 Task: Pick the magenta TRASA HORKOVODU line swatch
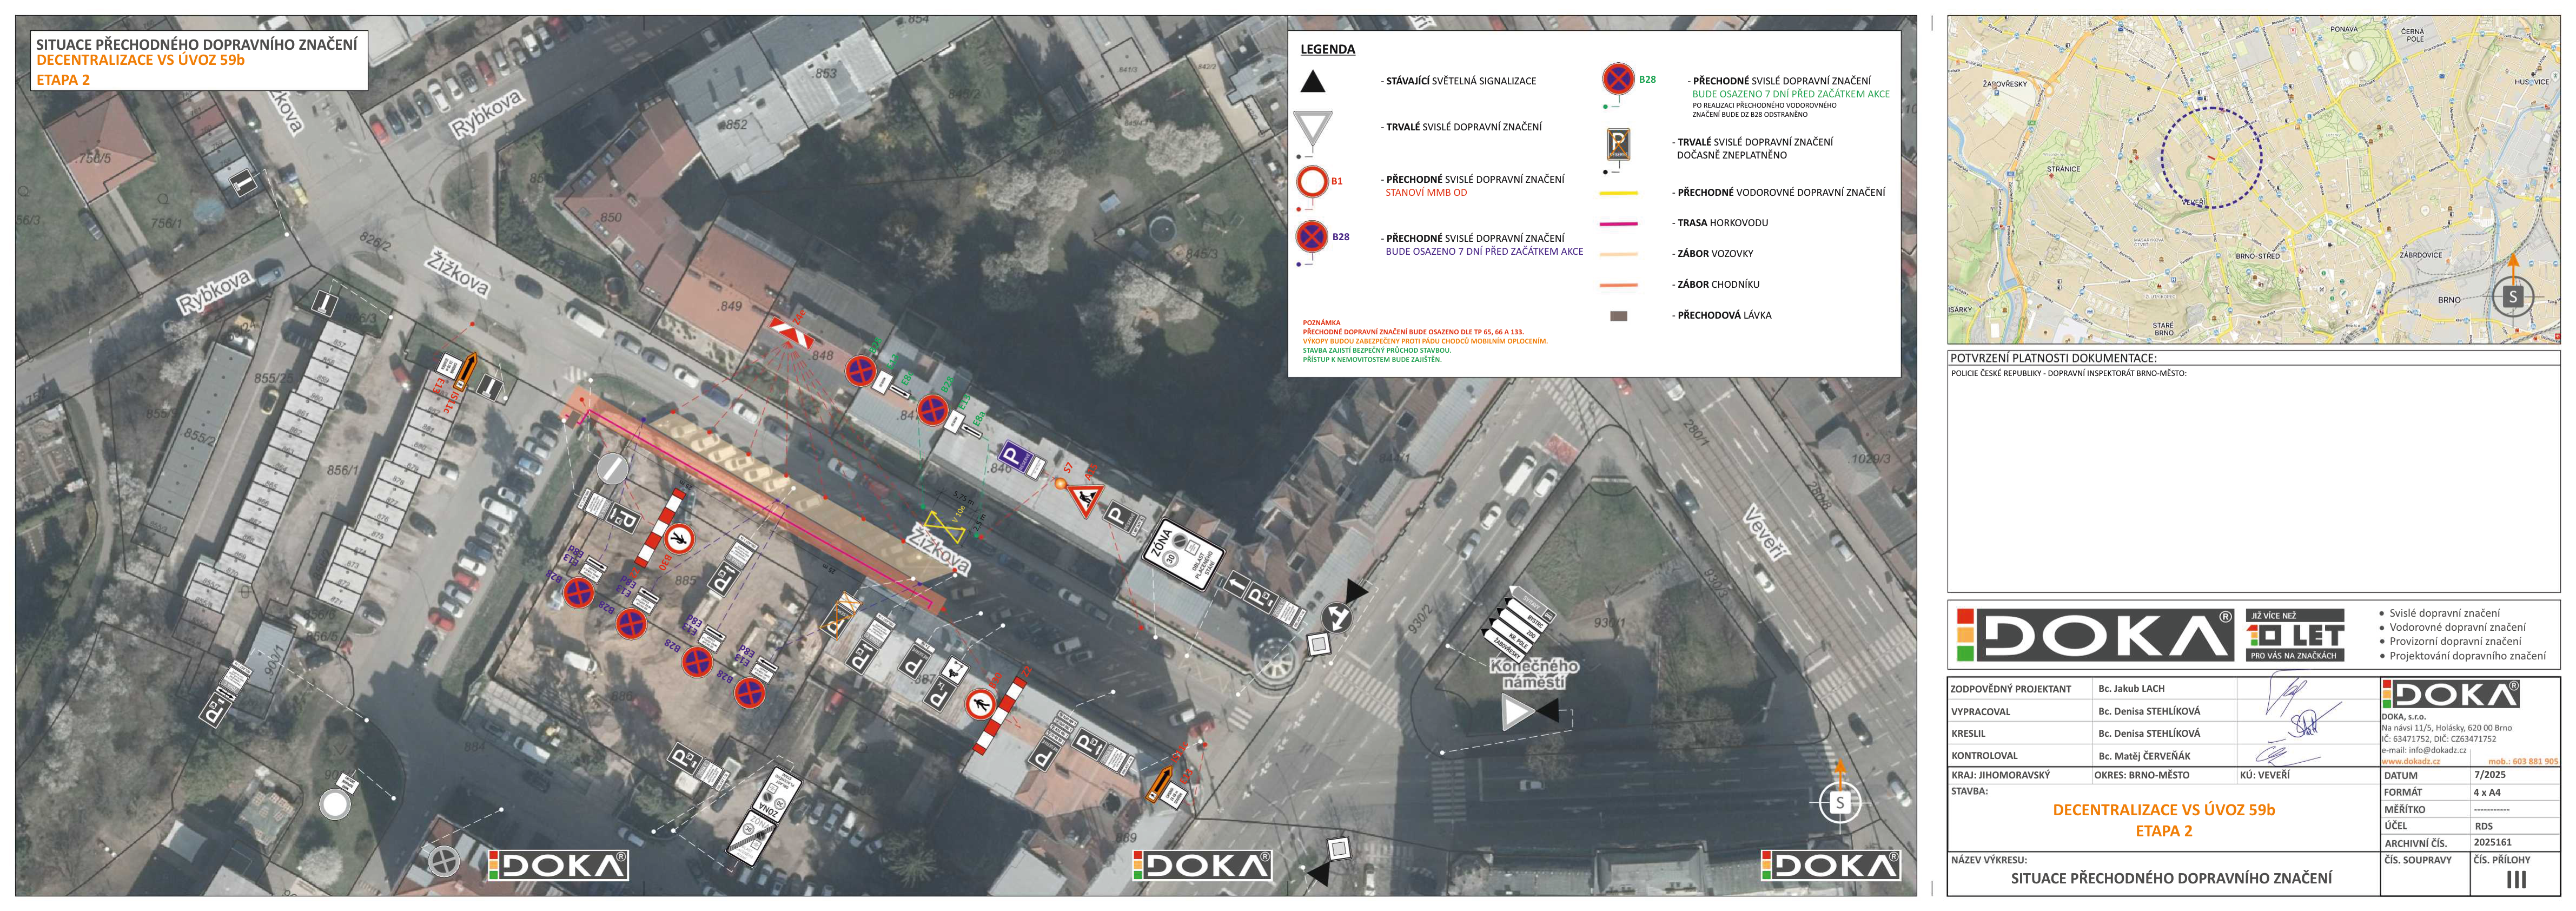(1618, 224)
